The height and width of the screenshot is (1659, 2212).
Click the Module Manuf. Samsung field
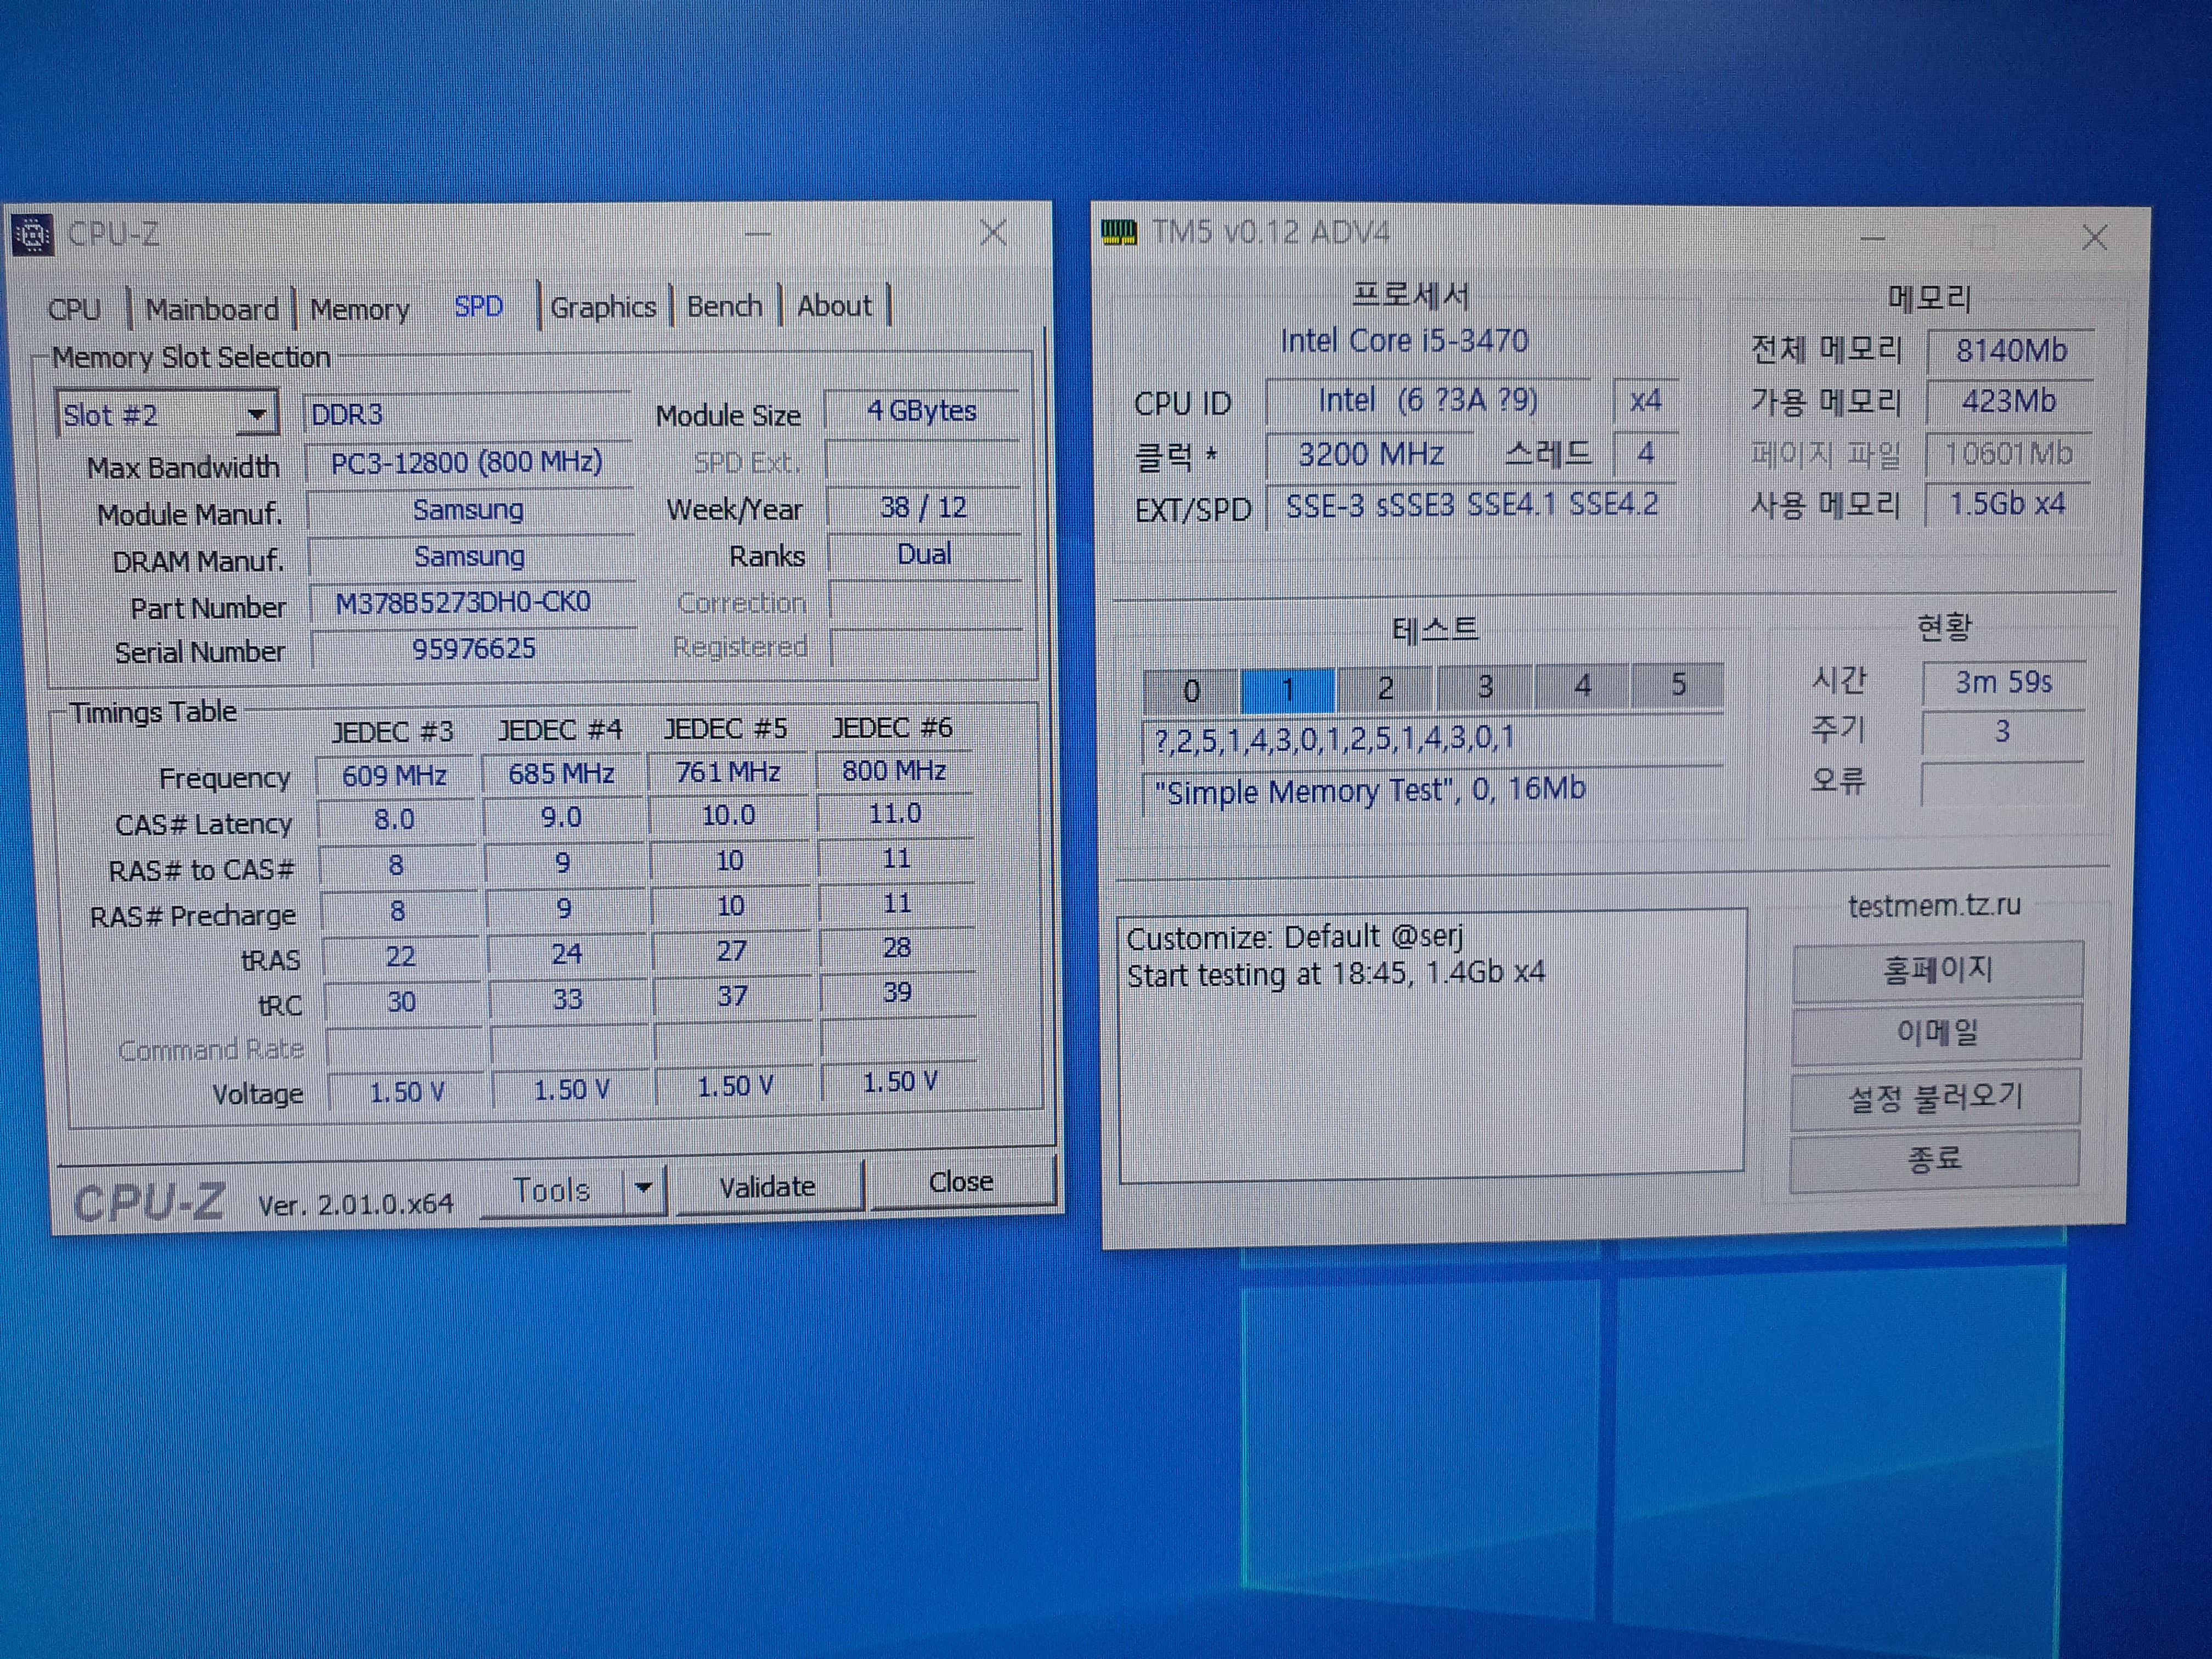click(x=469, y=510)
